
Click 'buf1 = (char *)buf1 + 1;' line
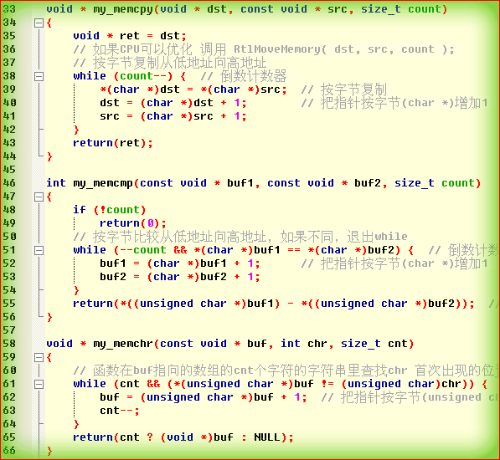tap(180, 263)
